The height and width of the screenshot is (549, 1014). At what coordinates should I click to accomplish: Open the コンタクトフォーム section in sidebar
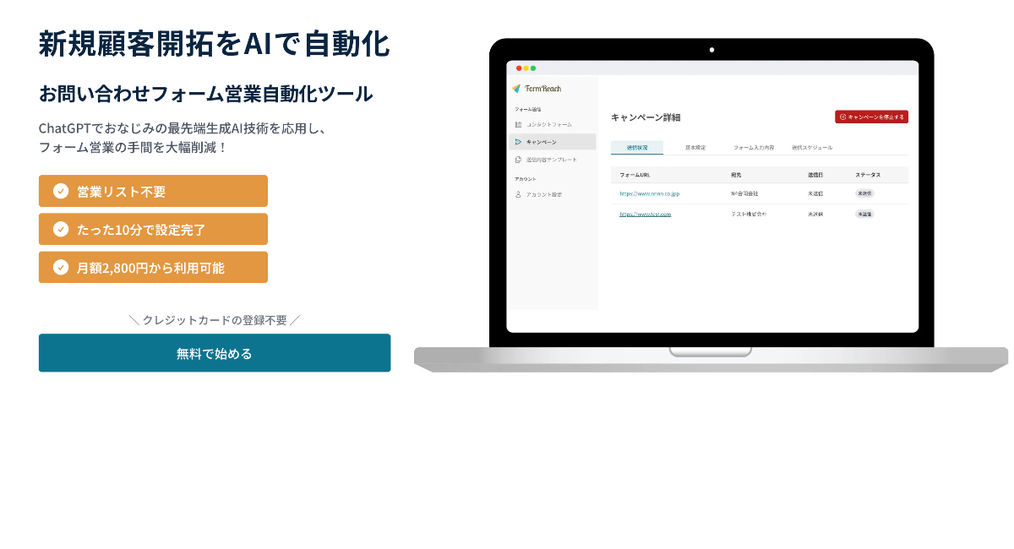point(549,124)
